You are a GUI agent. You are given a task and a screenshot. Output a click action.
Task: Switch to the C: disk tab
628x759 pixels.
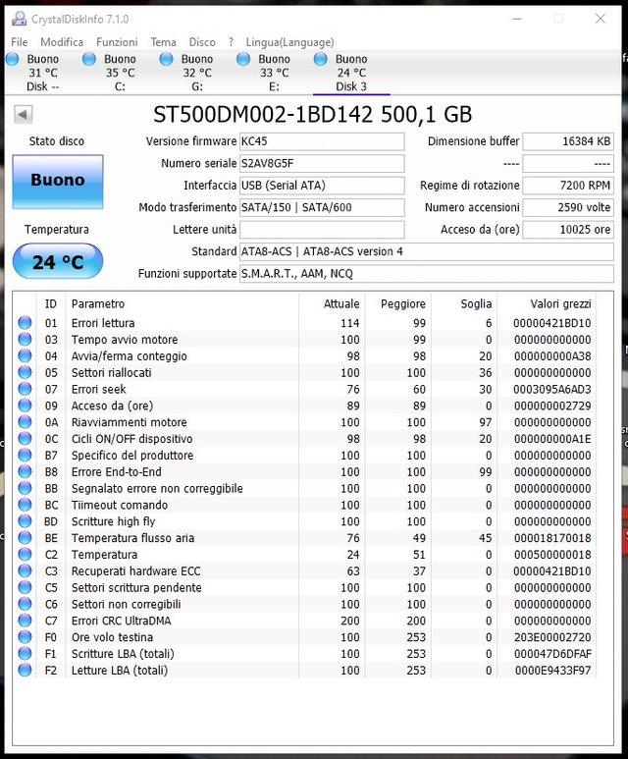120,73
